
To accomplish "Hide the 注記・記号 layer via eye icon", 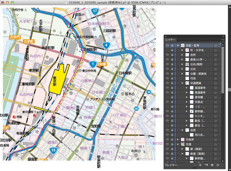I will pos(167,45).
